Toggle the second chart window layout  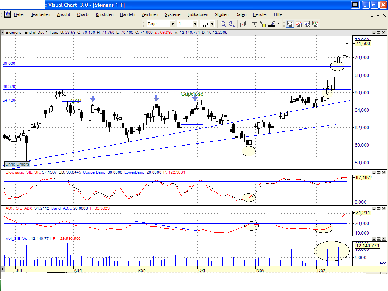(x=299, y=23)
